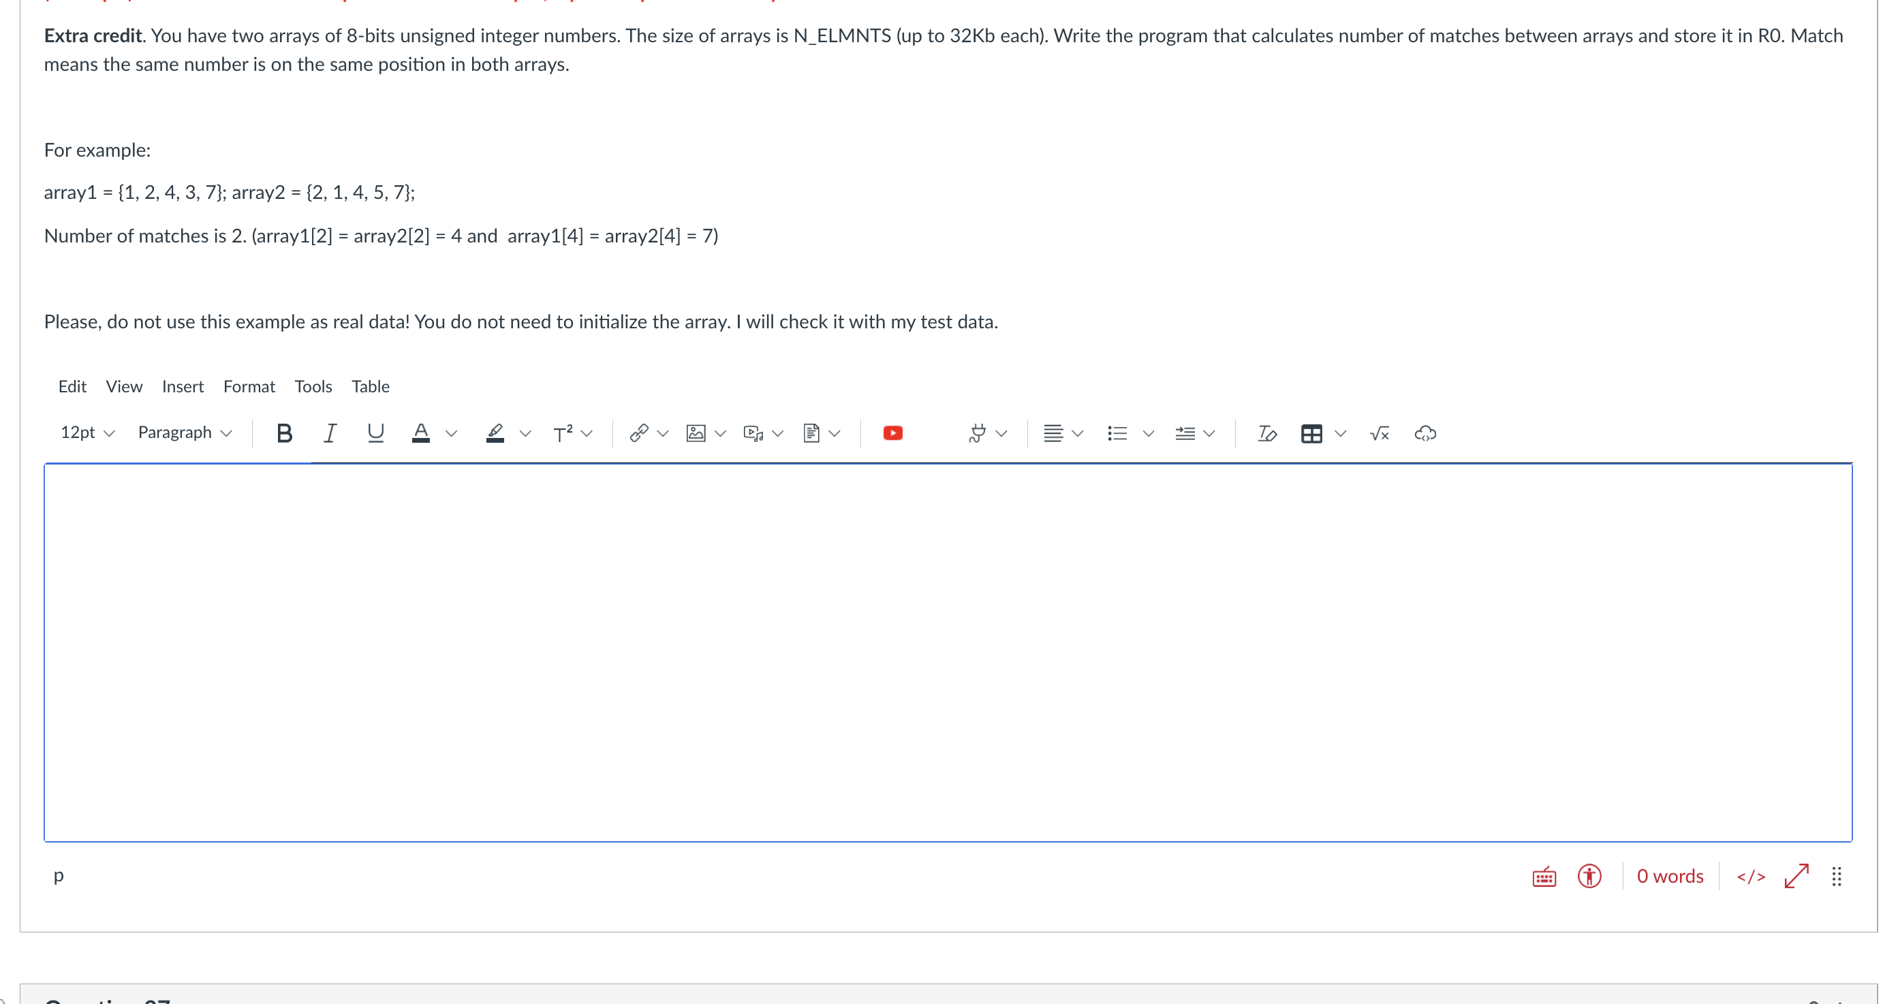Open the Paragraph style dropdown

click(183, 433)
